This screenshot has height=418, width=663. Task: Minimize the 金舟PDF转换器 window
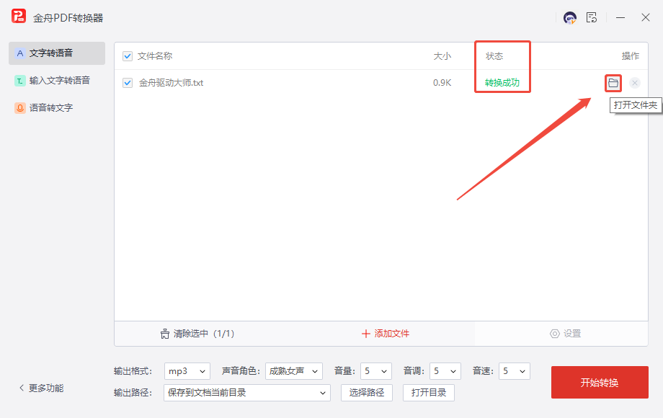coord(620,18)
